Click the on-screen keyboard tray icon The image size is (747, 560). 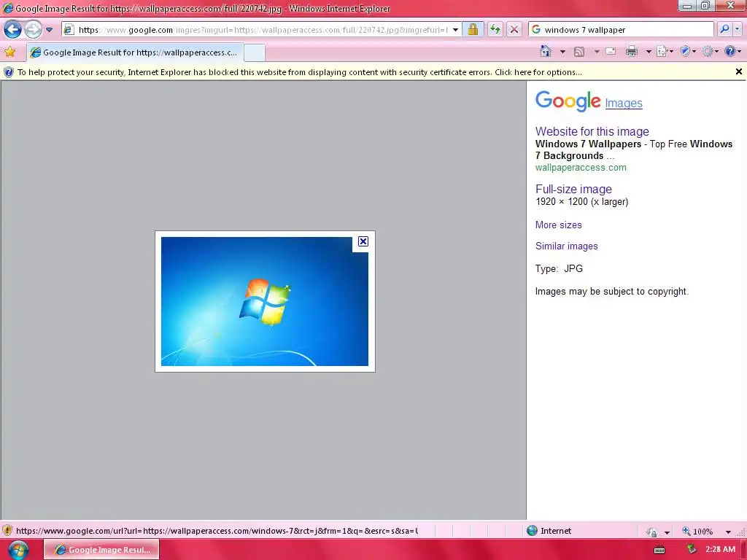coord(659,550)
